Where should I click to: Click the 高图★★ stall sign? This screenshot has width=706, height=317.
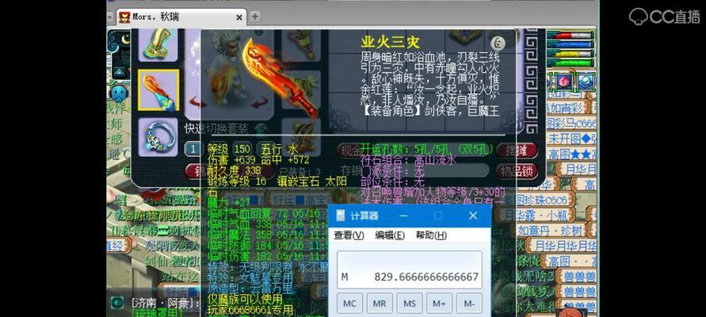[572, 155]
